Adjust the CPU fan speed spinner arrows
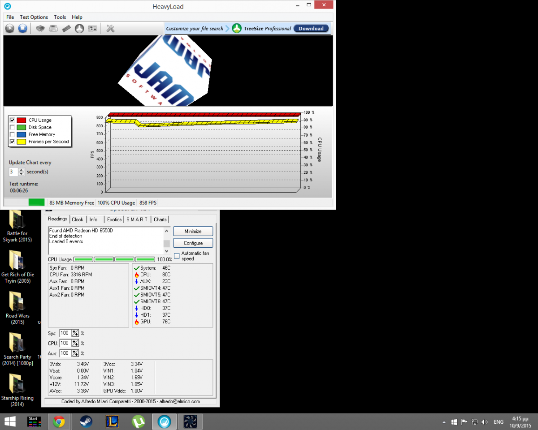The height and width of the screenshot is (430, 538). (75, 343)
